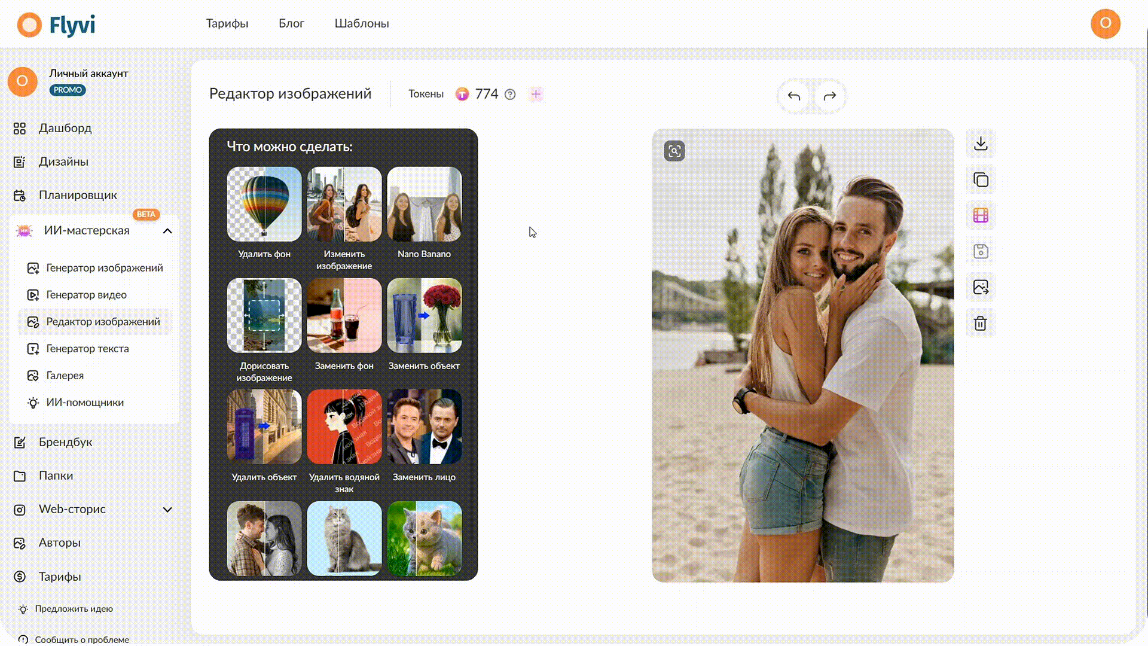Click the zoom scan icon on photo
This screenshot has height=646, width=1148.
coord(674,151)
